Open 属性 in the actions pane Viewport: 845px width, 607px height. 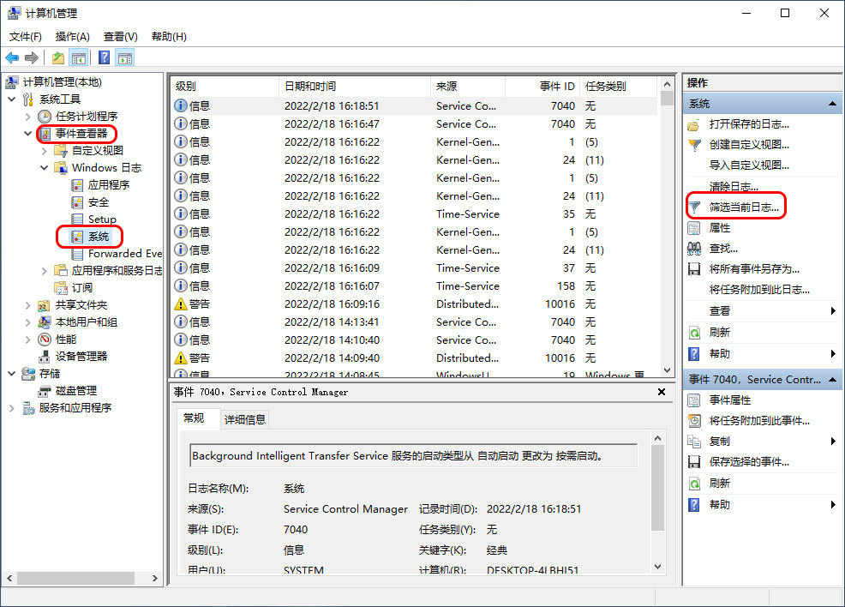pyautogui.click(x=720, y=228)
